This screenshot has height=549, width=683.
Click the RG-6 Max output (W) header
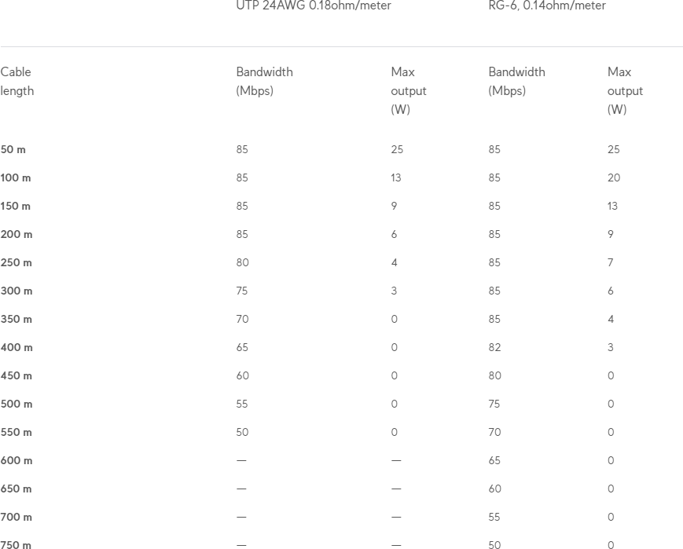[625, 90]
